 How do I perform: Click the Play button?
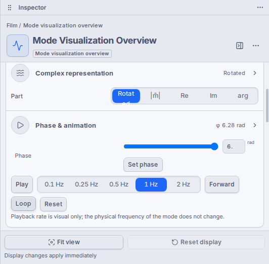(22, 184)
